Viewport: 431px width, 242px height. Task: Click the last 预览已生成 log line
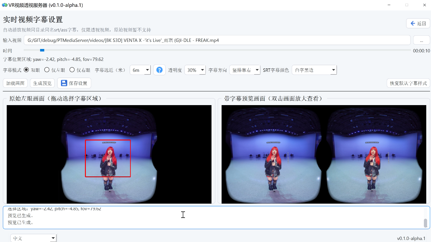pyautogui.click(x=20, y=222)
